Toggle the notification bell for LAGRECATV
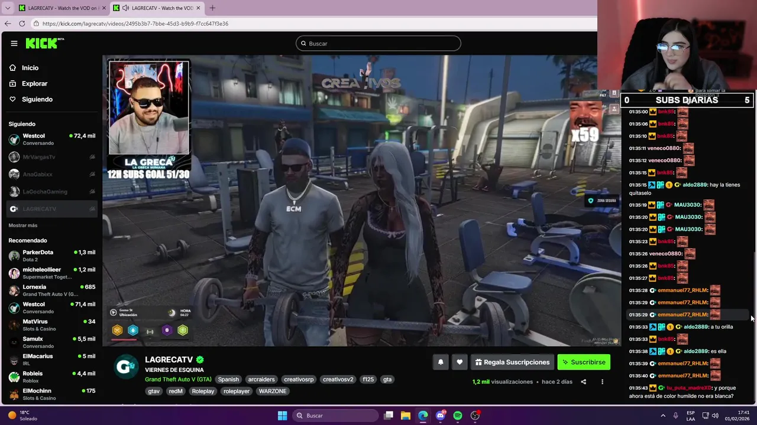The height and width of the screenshot is (425, 757). point(441,362)
